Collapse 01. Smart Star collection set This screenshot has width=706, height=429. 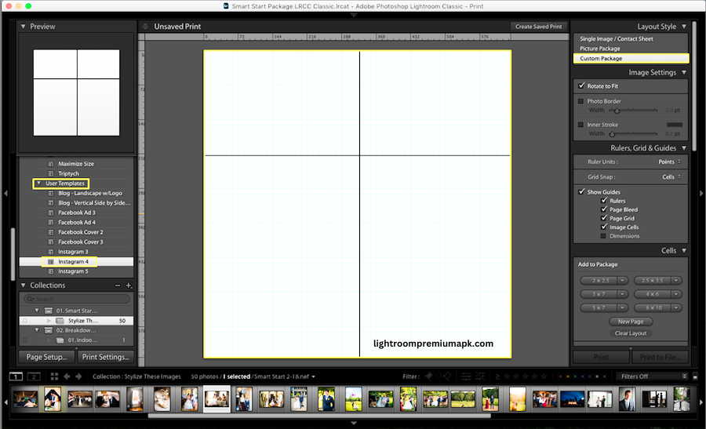tap(37, 311)
